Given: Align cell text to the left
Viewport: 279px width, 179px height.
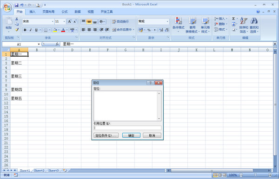Looking at the screenshot, I should (x=83, y=30).
